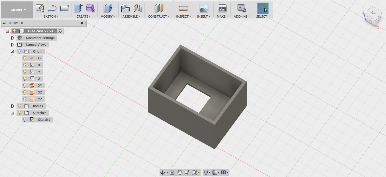Click the Offset Plane construct icon

159,8
